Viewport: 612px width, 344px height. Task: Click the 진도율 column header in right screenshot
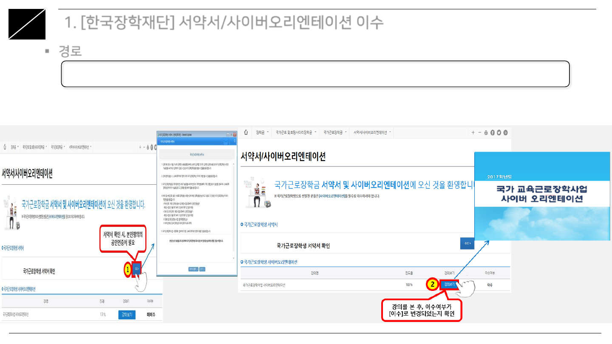click(x=409, y=274)
